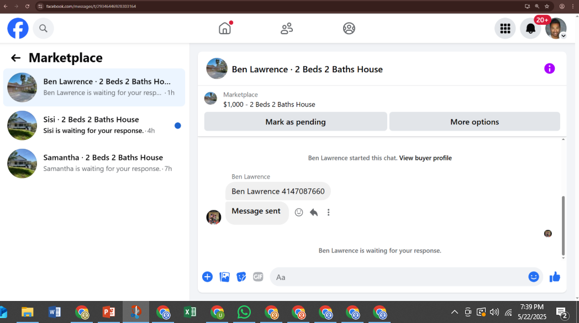Open File Explorer from the taskbar
579x323 pixels.
click(x=27, y=313)
